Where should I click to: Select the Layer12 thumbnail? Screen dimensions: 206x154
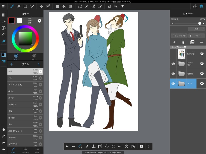click(x=182, y=54)
